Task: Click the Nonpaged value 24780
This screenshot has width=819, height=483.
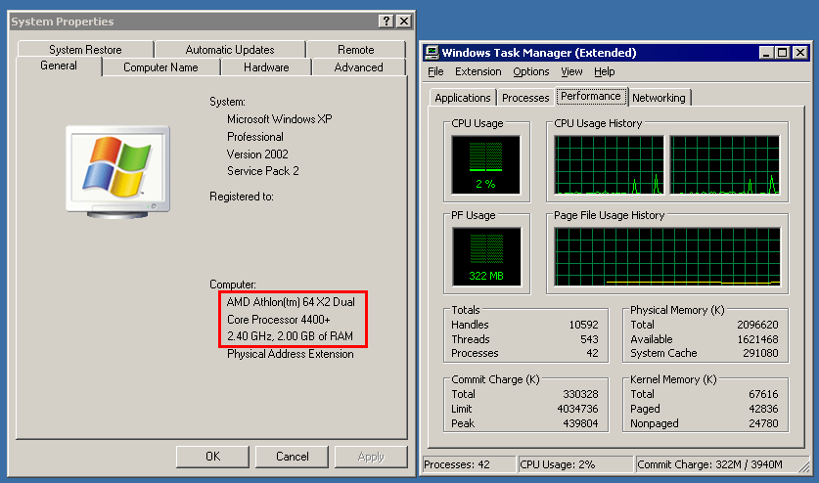Action: [763, 423]
